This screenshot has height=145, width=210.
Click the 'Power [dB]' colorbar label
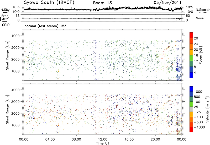click(x=201, y=55)
